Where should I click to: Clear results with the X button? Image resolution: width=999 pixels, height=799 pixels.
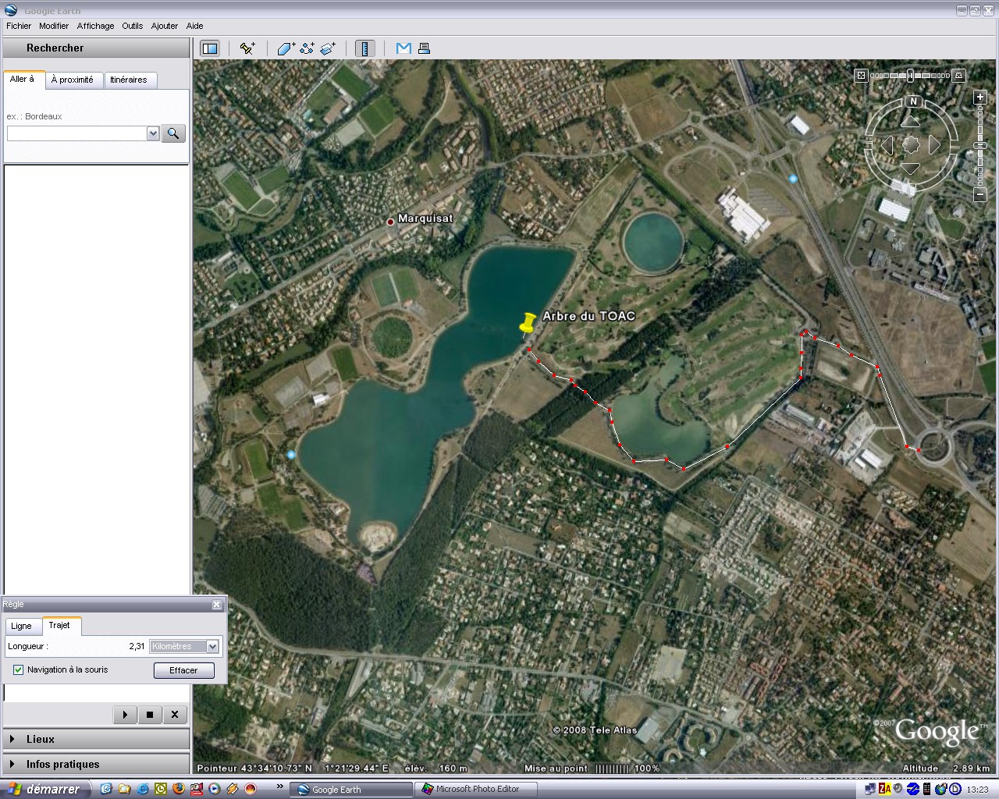175,714
